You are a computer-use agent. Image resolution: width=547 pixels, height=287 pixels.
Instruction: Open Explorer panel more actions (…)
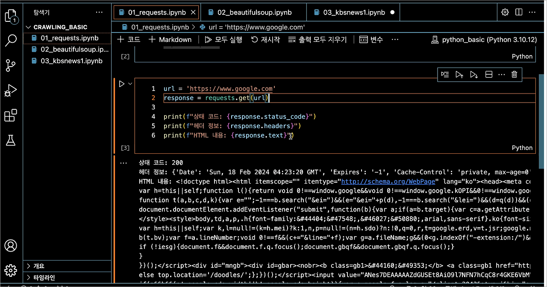click(x=99, y=13)
